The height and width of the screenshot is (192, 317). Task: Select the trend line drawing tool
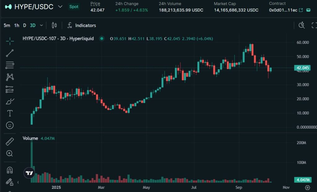pyautogui.click(x=10, y=53)
